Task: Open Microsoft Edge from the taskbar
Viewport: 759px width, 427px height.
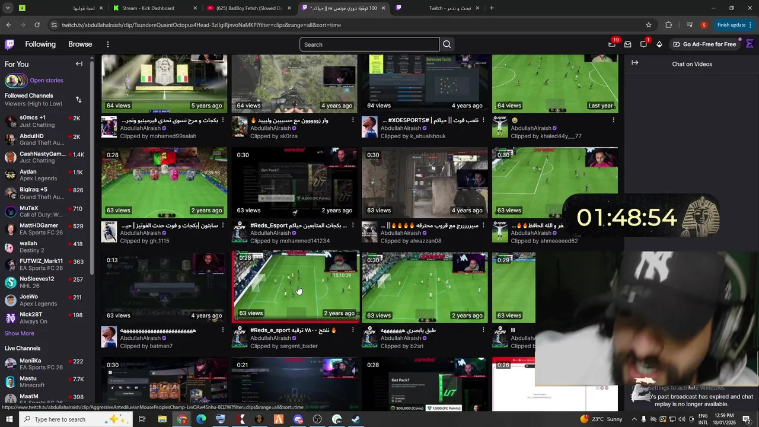Action: pos(201,419)
